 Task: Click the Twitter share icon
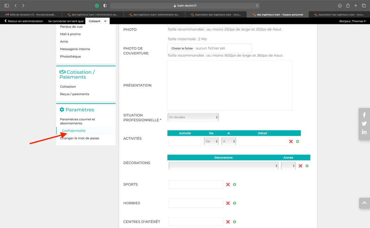(x=364, y=123)
